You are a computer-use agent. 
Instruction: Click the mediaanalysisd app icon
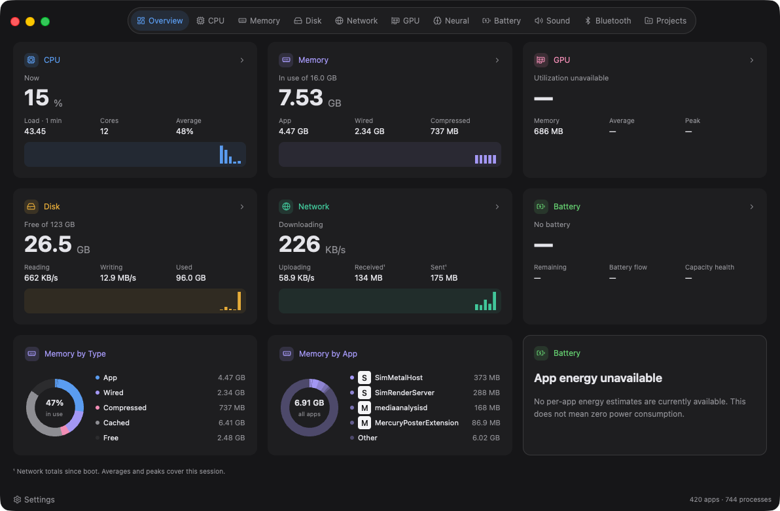click(364, 408)
